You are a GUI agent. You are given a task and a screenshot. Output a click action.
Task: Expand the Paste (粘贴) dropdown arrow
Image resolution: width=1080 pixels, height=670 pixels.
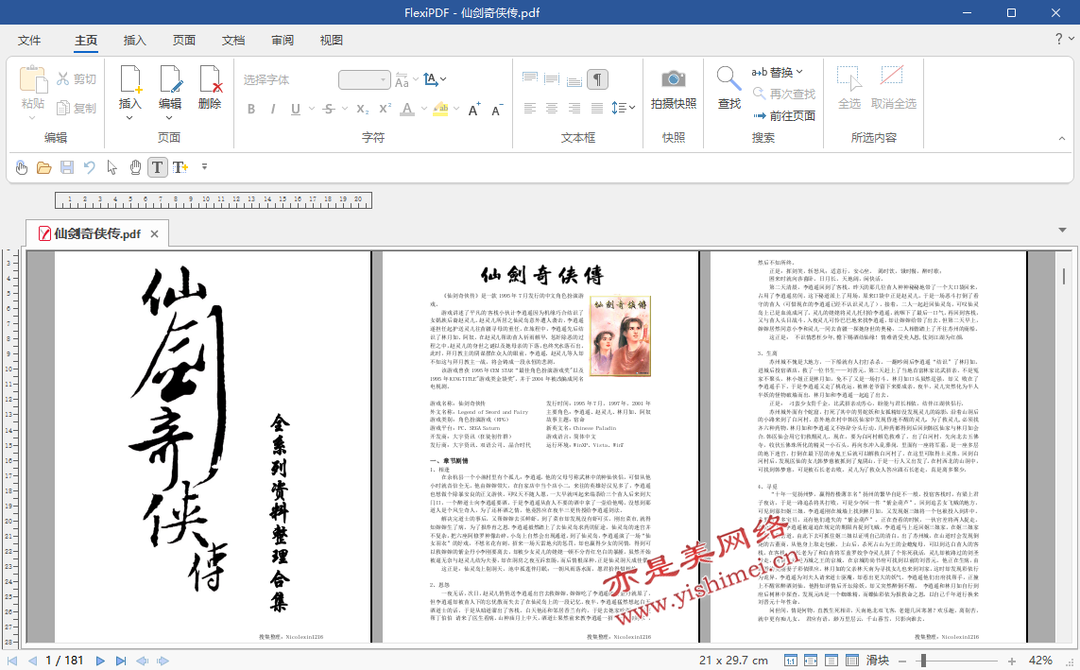[32, 118]
